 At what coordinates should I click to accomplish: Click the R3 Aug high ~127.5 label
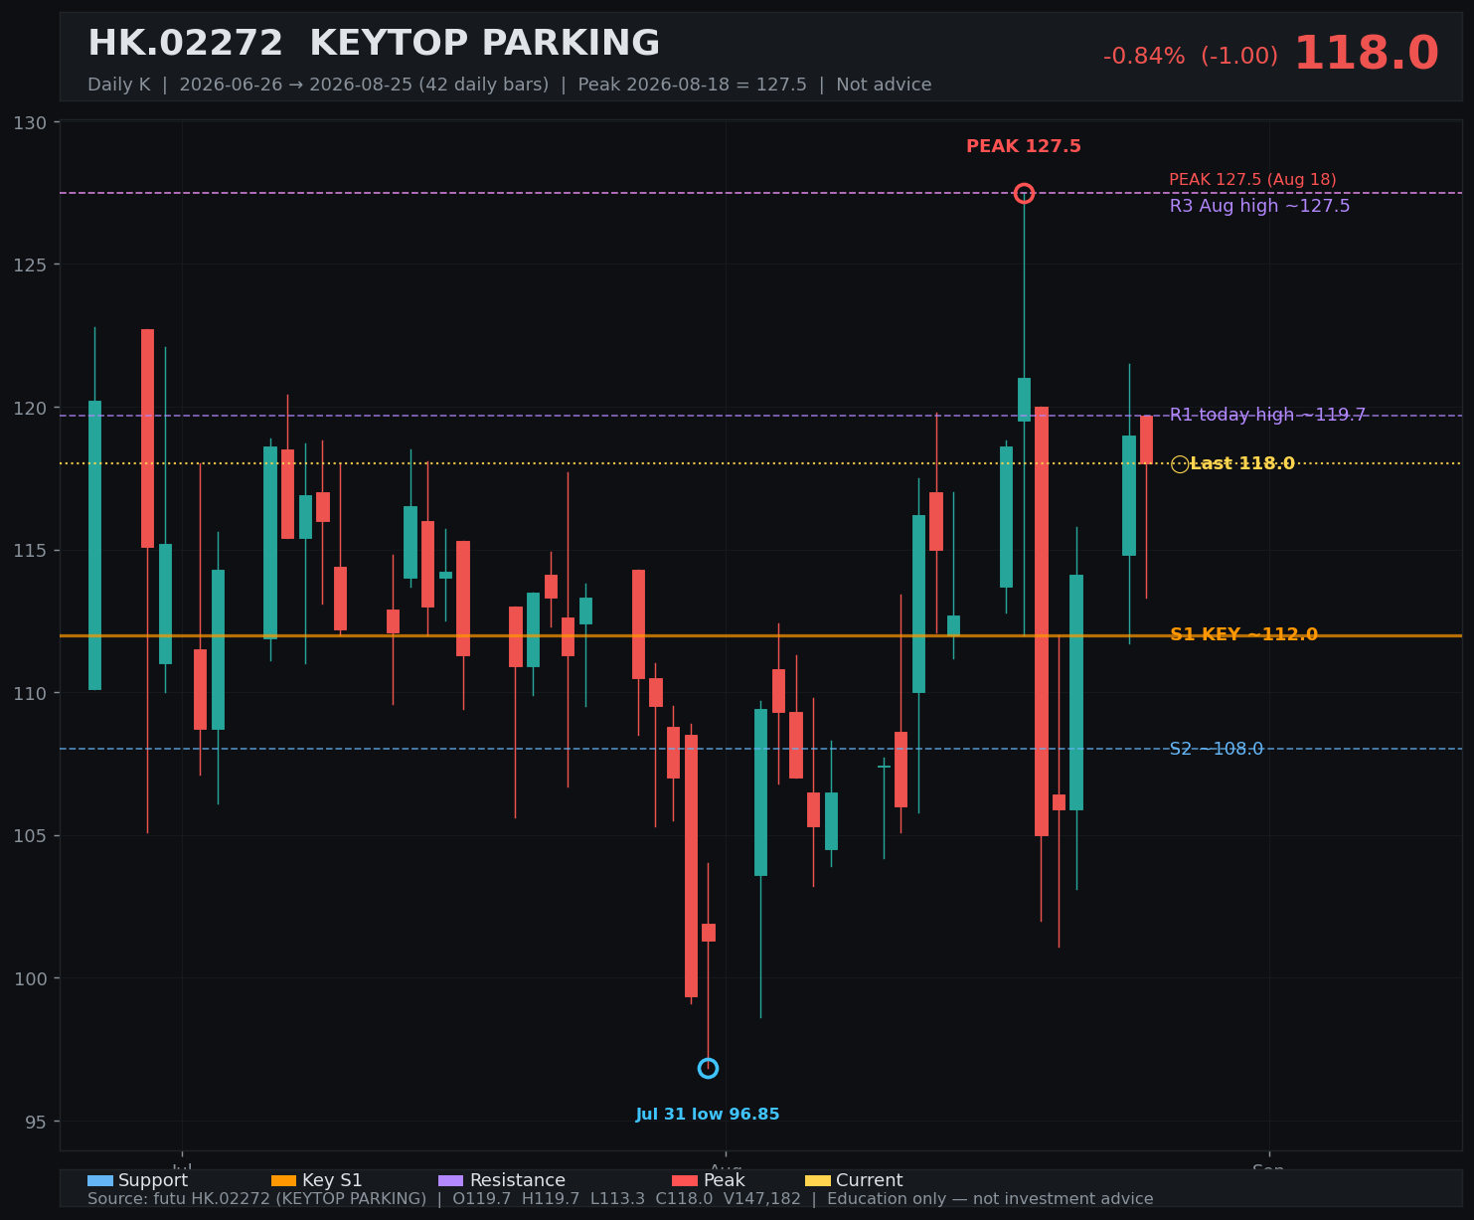pyautogui.click(x=1259, y=206)
